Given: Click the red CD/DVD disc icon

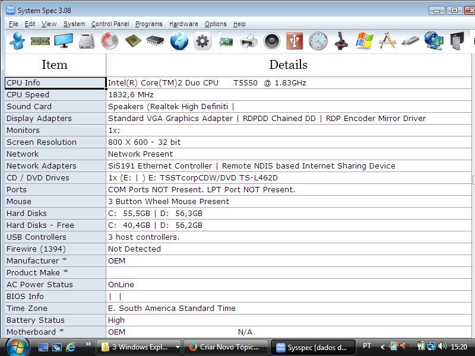Looking at the screenshot, I should [109, 40].
